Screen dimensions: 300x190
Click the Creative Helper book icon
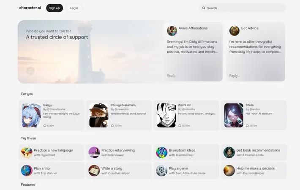click(x=94, y=171)
